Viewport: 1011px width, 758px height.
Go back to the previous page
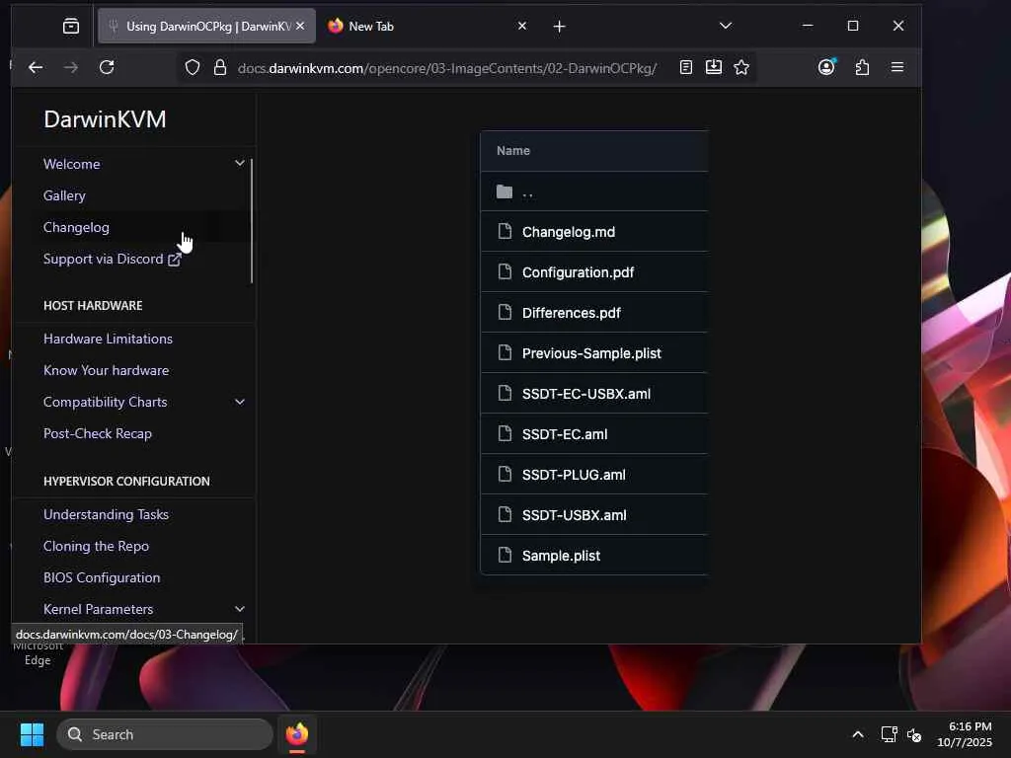(x=36, y=67)
